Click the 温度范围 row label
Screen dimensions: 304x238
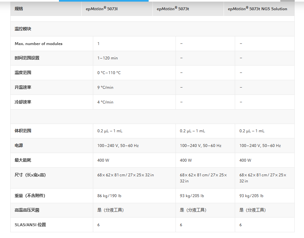pos(23,73)
